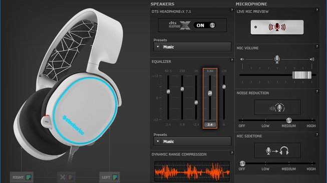Click the Mic Sidetone mic-to-headphones icon
The height and width of the screenshot is (183, 327).
coord(277,151)
